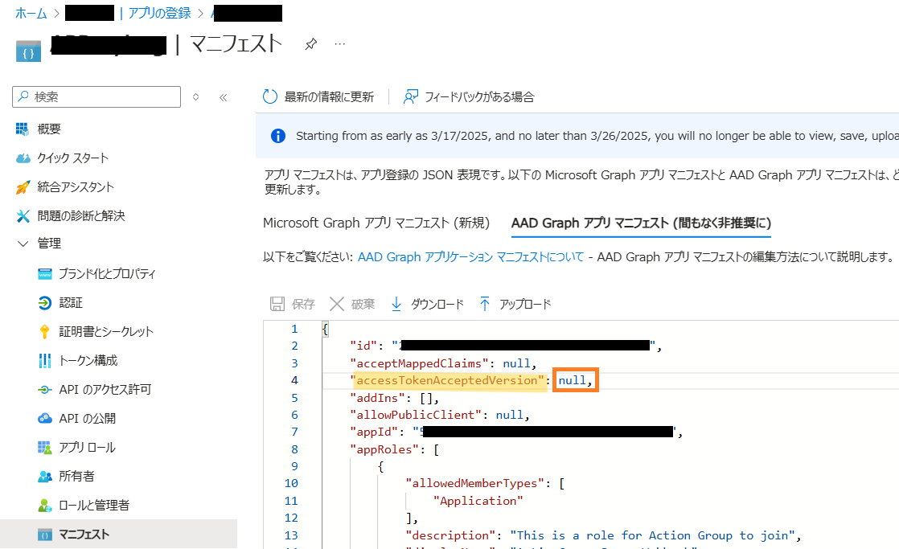Click the "allowedMemberTypes" key on line 10

coord(475,484)
